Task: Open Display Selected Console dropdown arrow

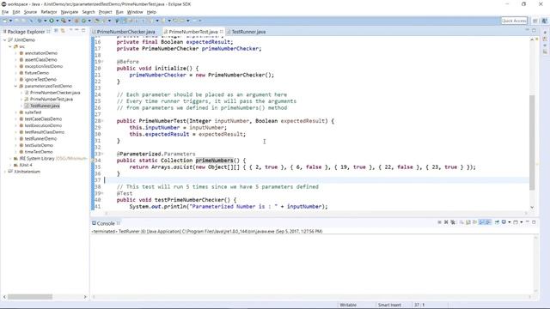Action: pos(510,222)
